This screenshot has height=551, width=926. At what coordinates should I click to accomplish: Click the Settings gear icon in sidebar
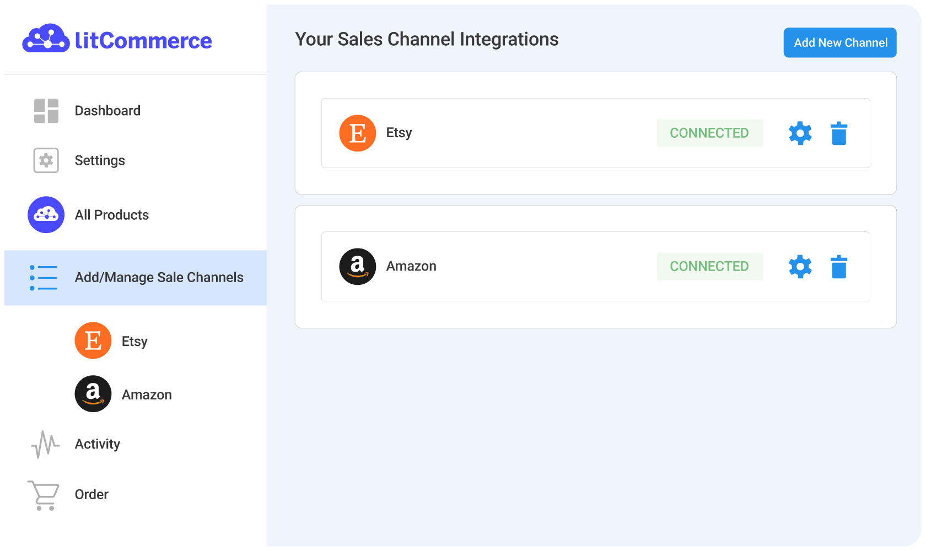[46, 160]
